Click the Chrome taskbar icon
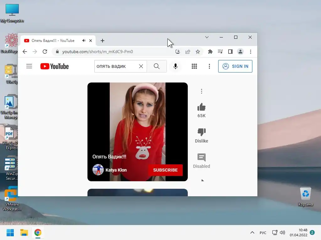The width and height of the screenshot is (321, 240). pos(38,232)
